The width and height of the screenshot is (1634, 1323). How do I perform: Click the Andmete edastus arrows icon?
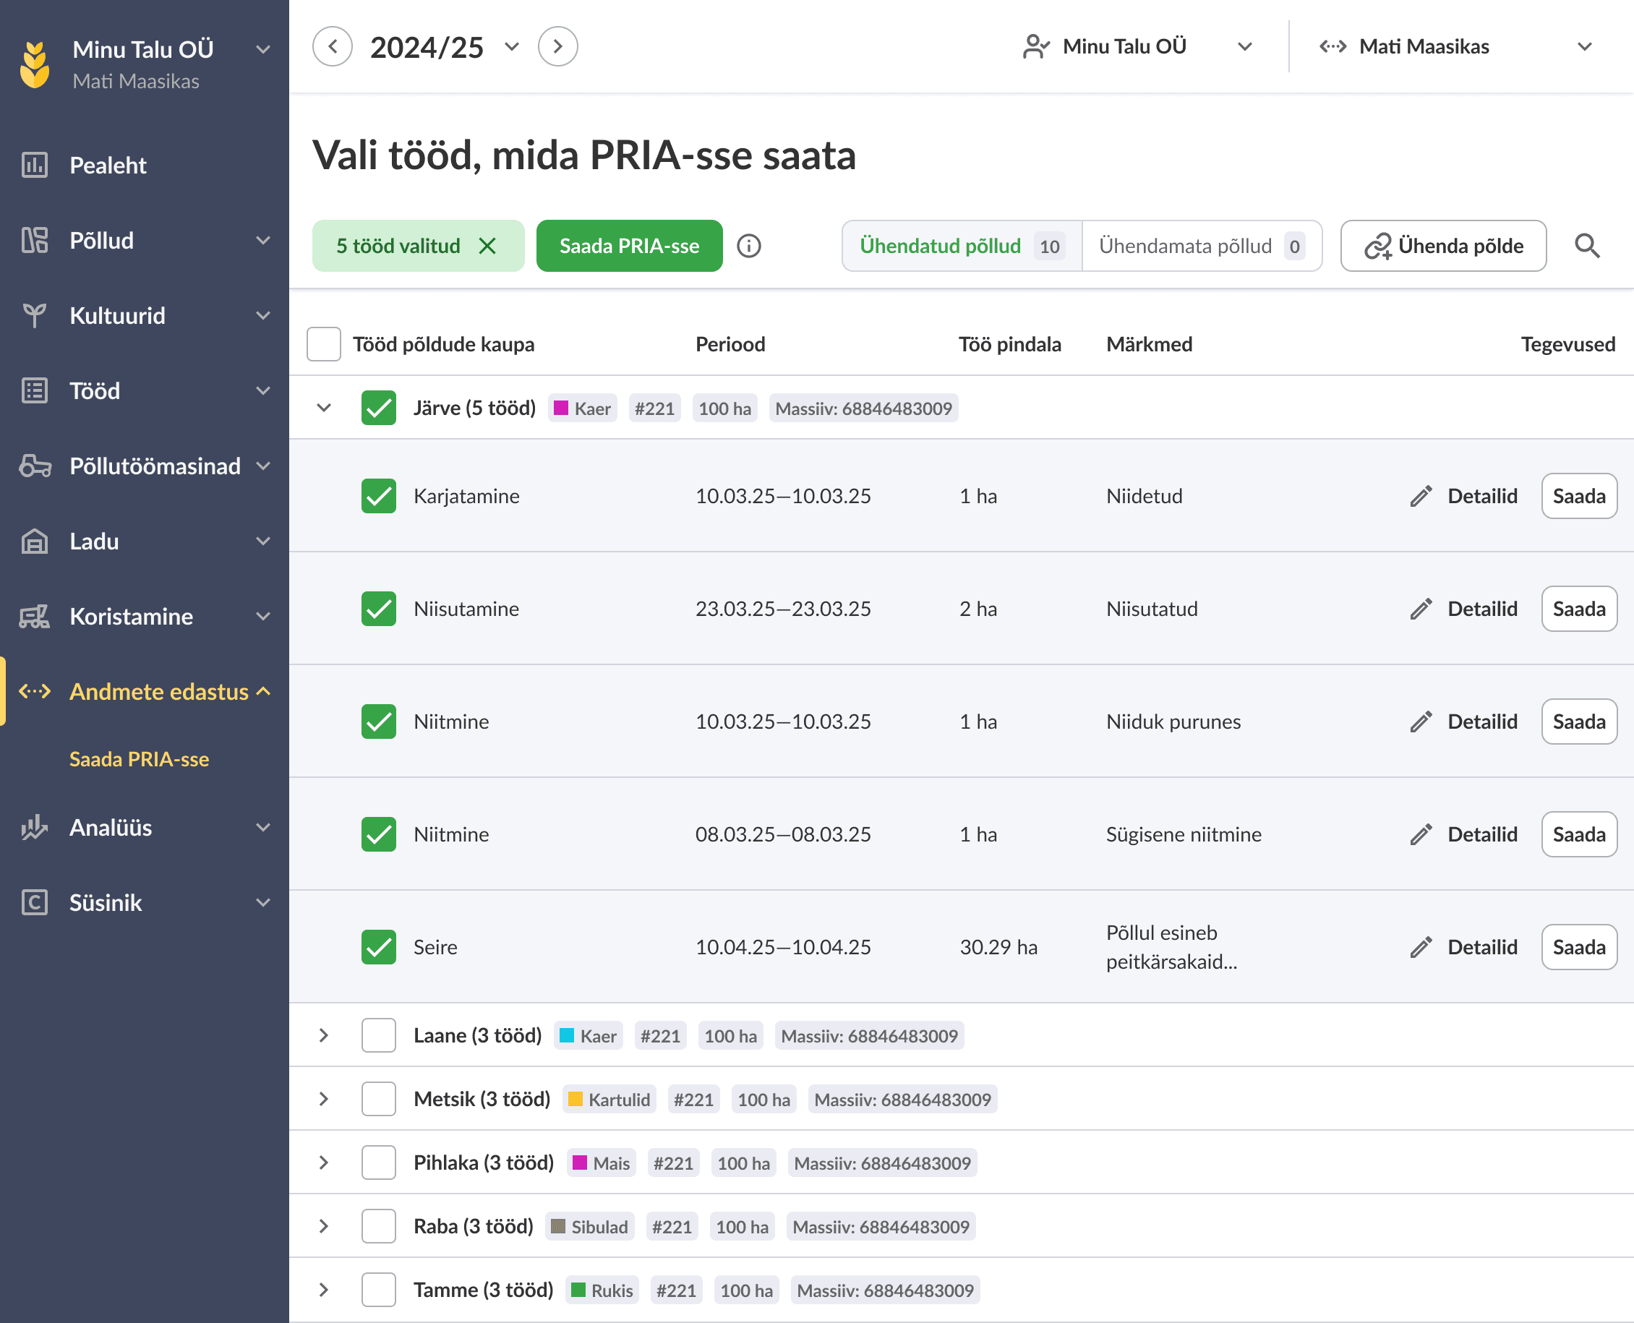tap(35, 691)
